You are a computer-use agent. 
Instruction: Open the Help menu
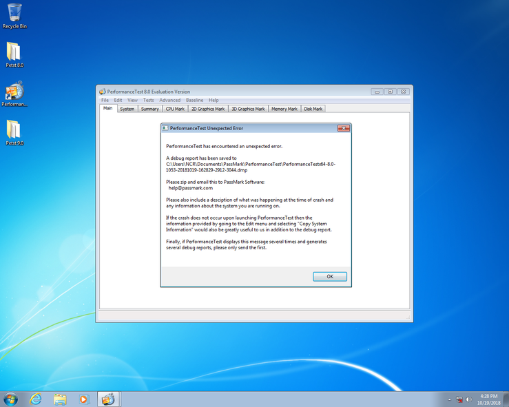(x=214, y=100)
